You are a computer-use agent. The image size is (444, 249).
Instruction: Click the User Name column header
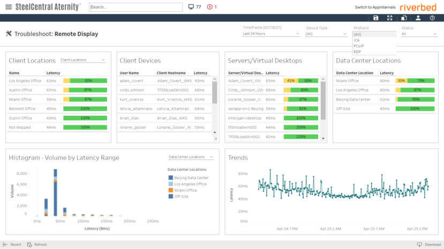tap(129, 73)
